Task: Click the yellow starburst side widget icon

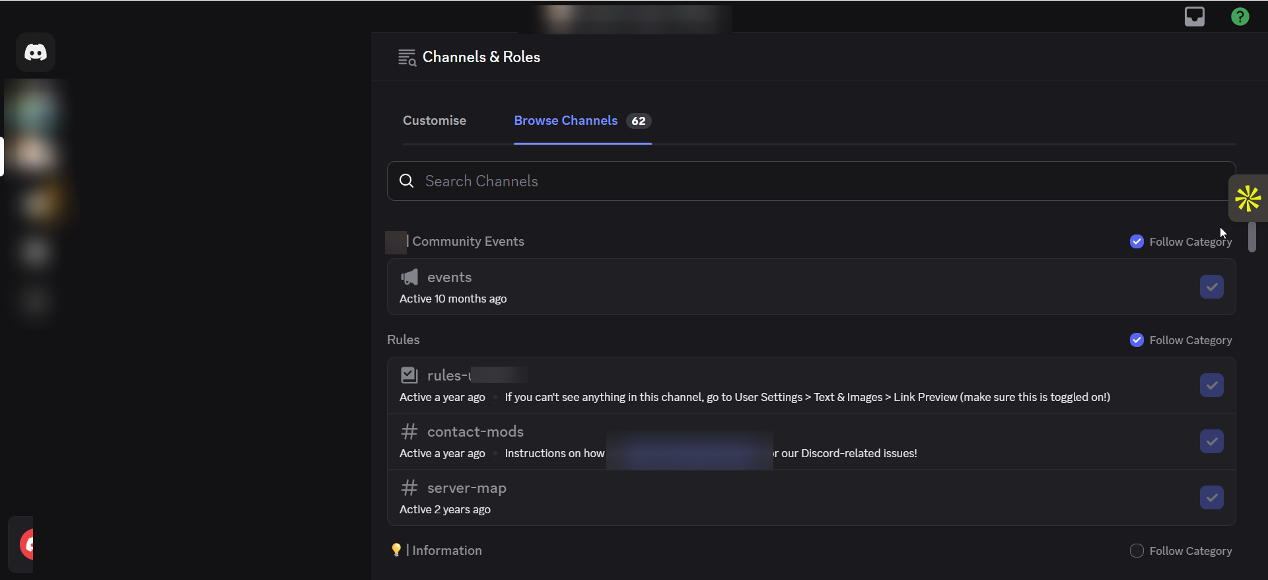Action: (x=1248, y=198)
